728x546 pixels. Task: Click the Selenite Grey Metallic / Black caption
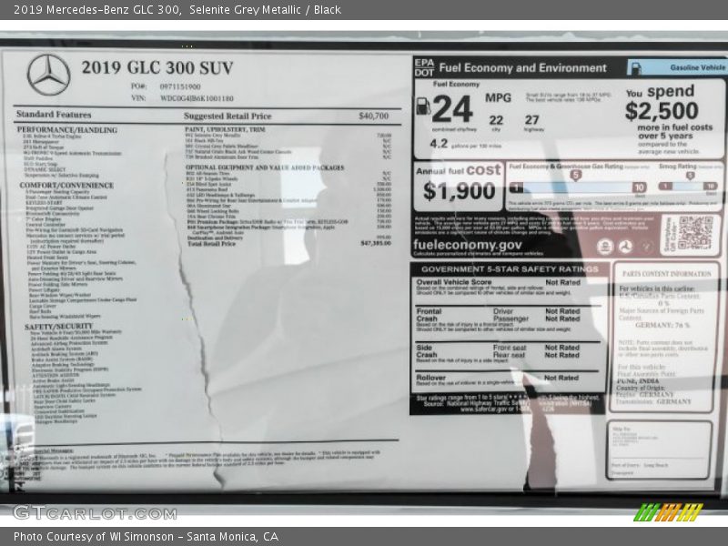coord(265,10)
